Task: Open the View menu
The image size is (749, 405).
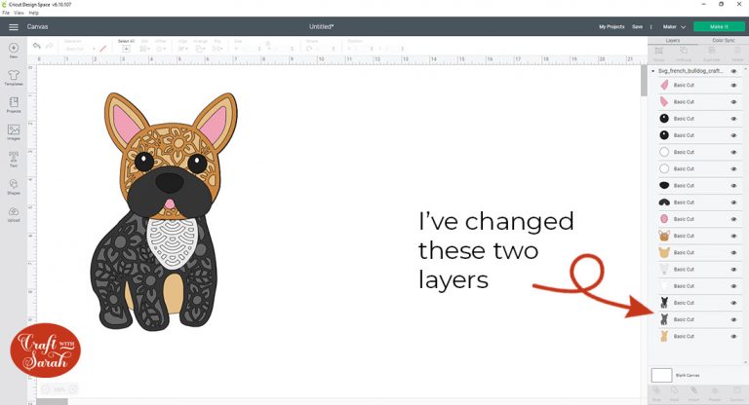Action: coord(19,13)
